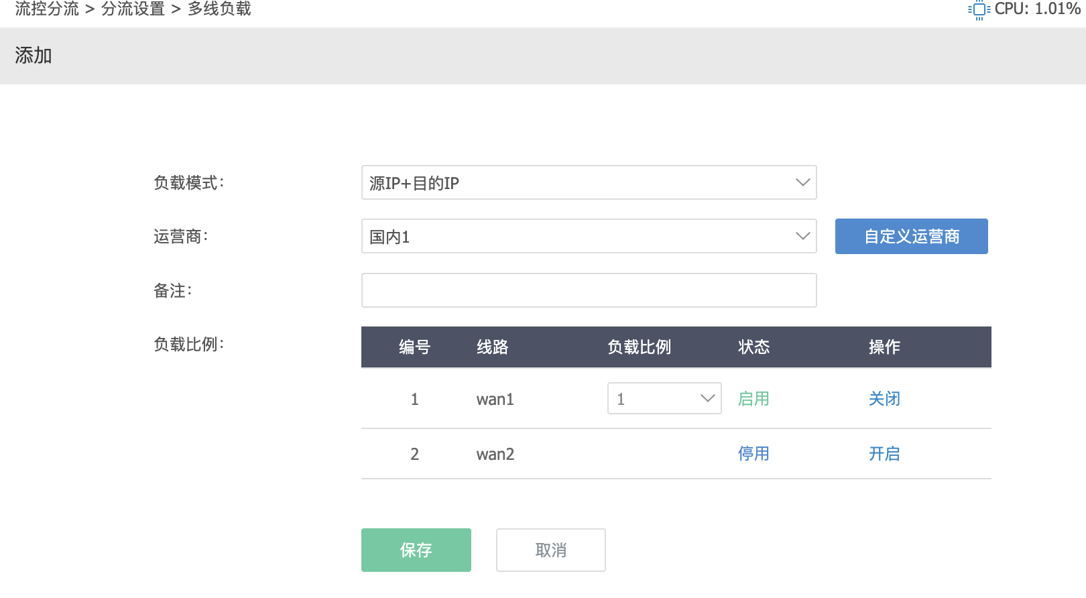This screenshot has width=1086, height=598.
Task: Click the 状态 column header
Action: pyautogui.click(x=753, y=347)
